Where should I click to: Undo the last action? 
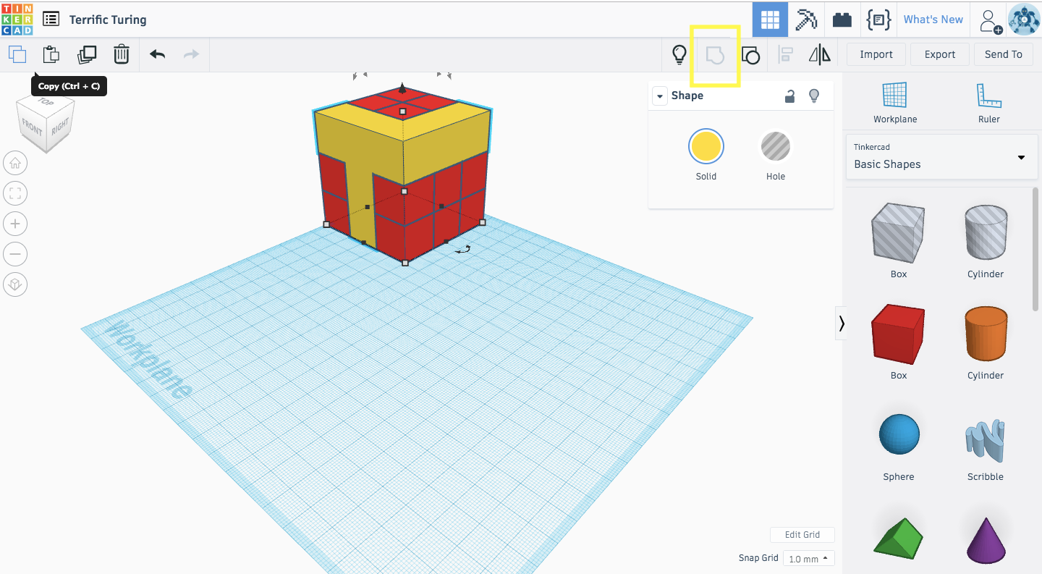pos(158,54)
